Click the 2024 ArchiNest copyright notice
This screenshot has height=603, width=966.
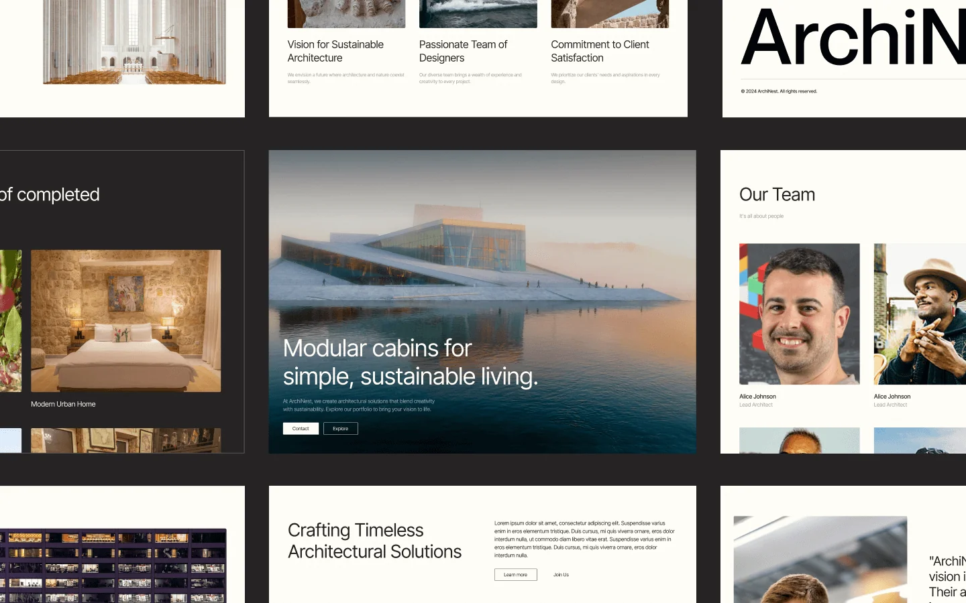(778, 91)
